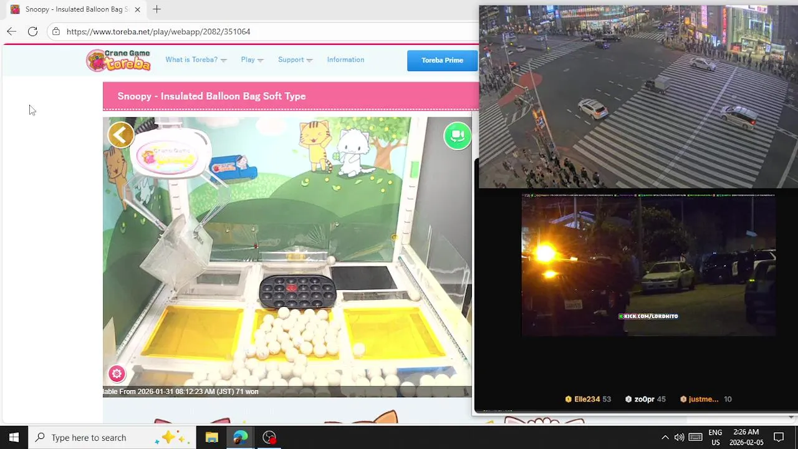Select the Snoopy Insulated Balloon Bag browser tab
Viewport: 798px width, 449px height.
(x=76, y=9)
